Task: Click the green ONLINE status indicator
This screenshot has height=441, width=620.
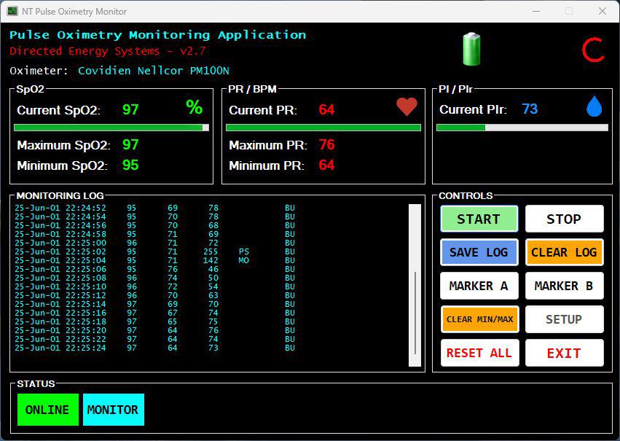Action: (x=47, y=410)
